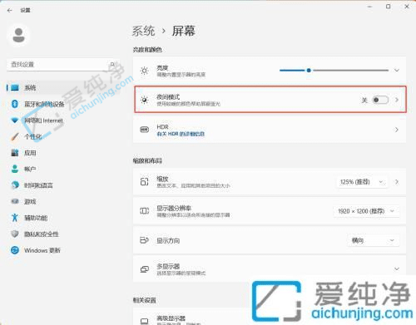Viewport: 416px width, 325px height.
Task: Click the night light icon
Action: [145, 100]
